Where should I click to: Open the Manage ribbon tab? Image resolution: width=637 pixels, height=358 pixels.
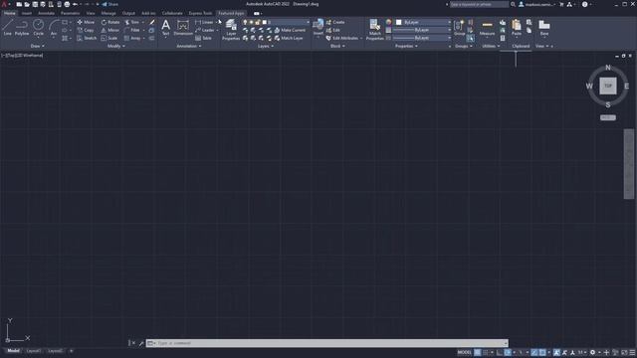point(108,13)
